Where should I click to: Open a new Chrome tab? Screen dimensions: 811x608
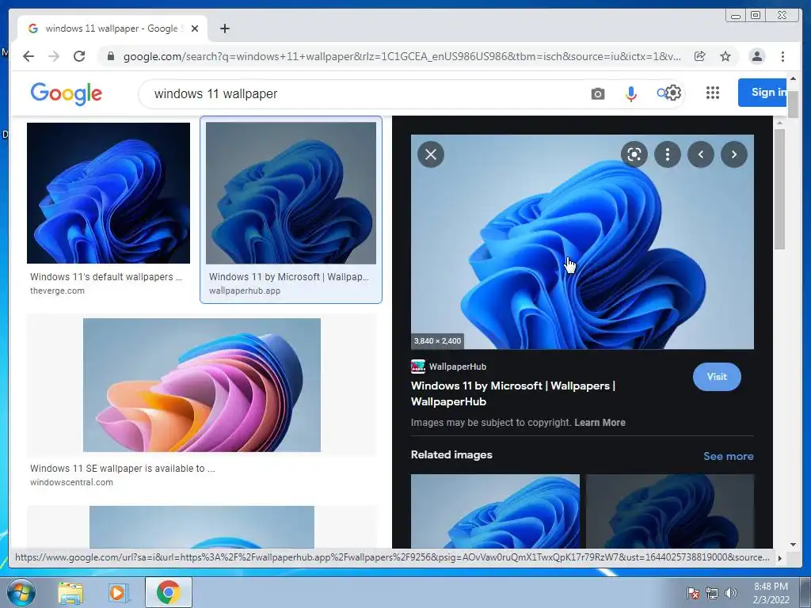pos(224,28)
